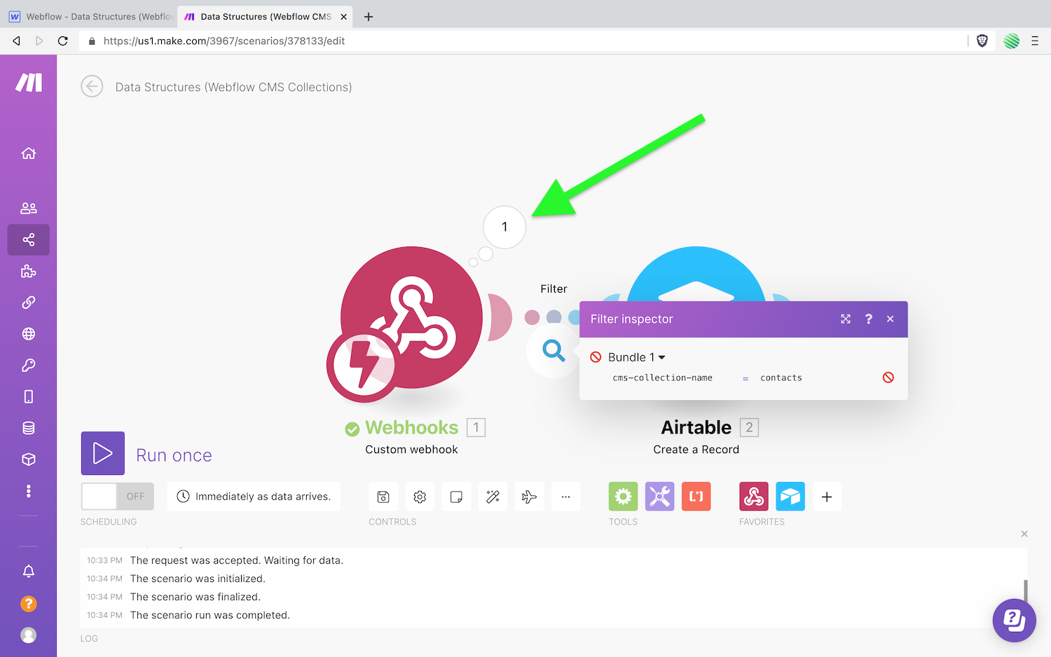Close the log panel
This screenshot has height=657, width=1051.
tap(1024, 534)
